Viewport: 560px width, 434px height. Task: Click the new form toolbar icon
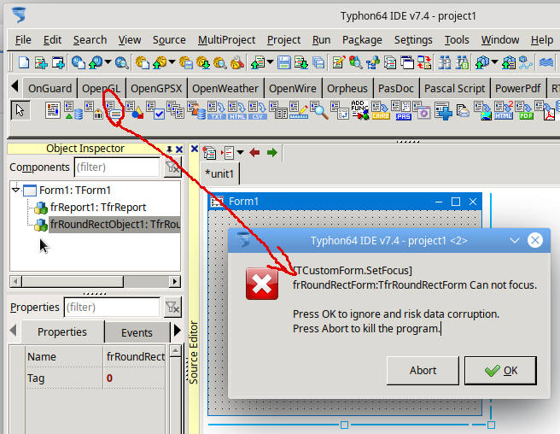(58, 63)
